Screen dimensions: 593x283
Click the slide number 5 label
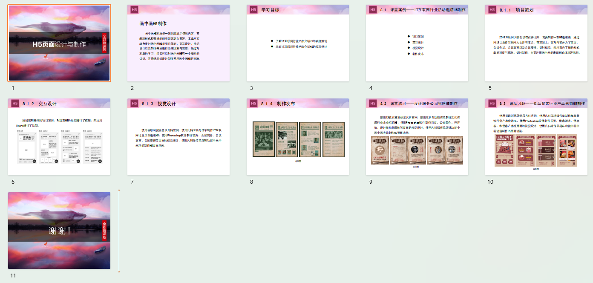click(x=490, y=88)
